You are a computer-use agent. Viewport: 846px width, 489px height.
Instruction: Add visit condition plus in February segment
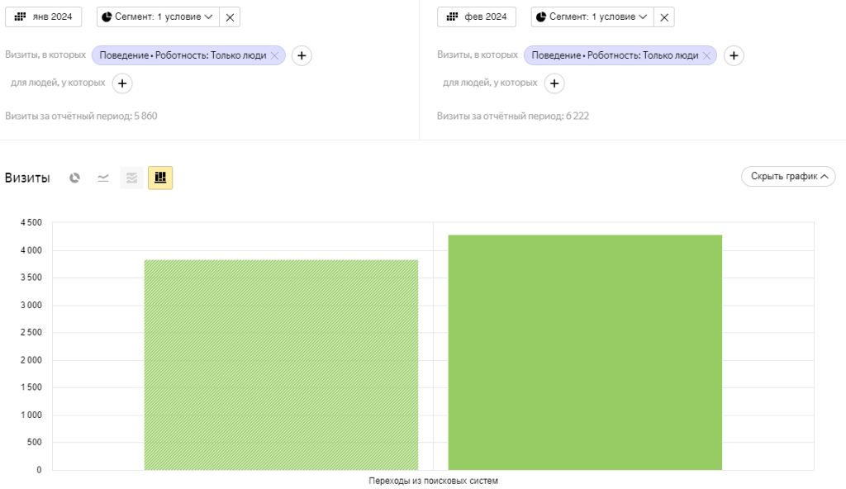click(x=734, y=55)
